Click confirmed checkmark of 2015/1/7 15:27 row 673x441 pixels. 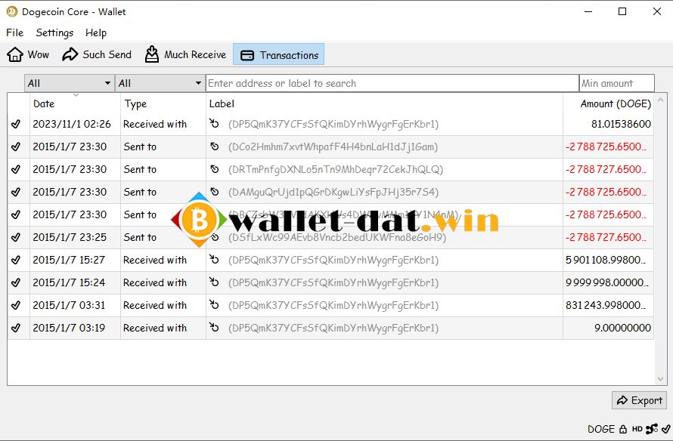point(16,260)
